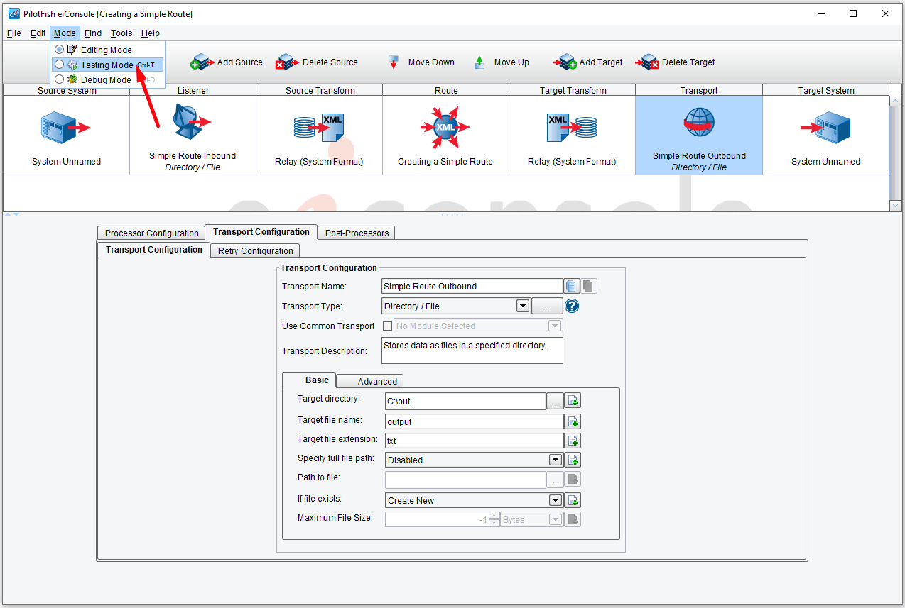
Task: Click Delete Target toolbar icon
Action: tap(648, 62)
